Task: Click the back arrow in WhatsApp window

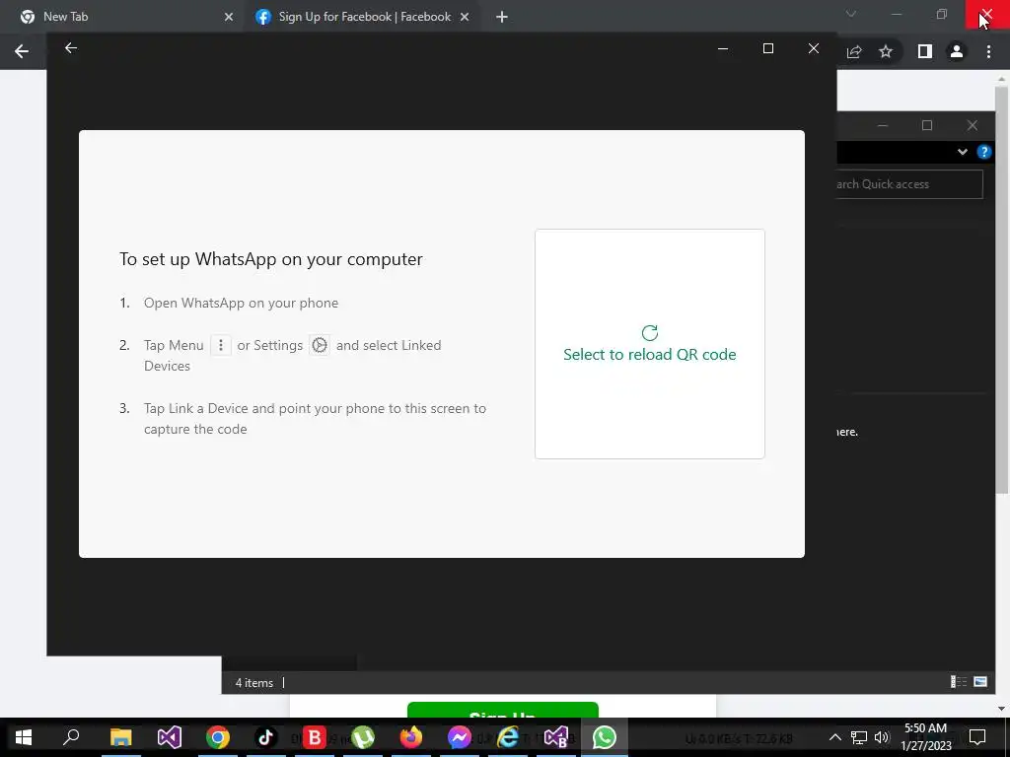Action: (x=71, y=47)
